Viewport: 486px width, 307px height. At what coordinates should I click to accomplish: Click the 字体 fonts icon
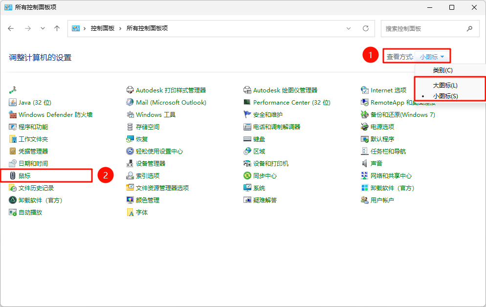point(130,212)
